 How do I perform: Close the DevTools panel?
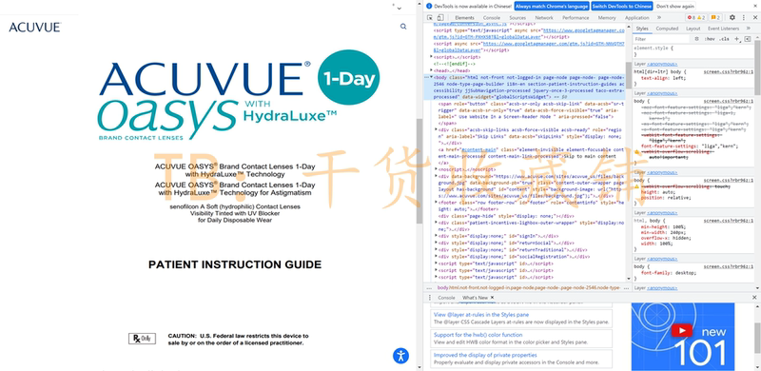pyautogui.click(x=754, y=18)
